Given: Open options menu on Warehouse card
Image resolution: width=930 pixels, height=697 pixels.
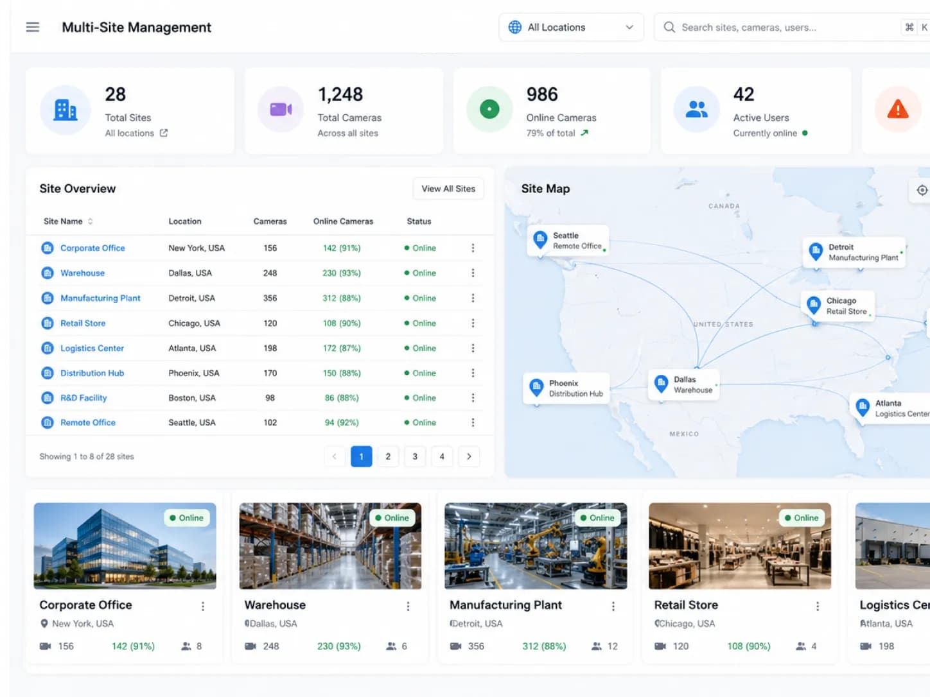Looking at the screenshot, I should [x=408, y=606].
